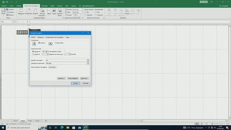The height and width of the screenshot is (130, 231).
Task: Open the Opciones de la hoja dialog launcher
Action: [104, 18]
